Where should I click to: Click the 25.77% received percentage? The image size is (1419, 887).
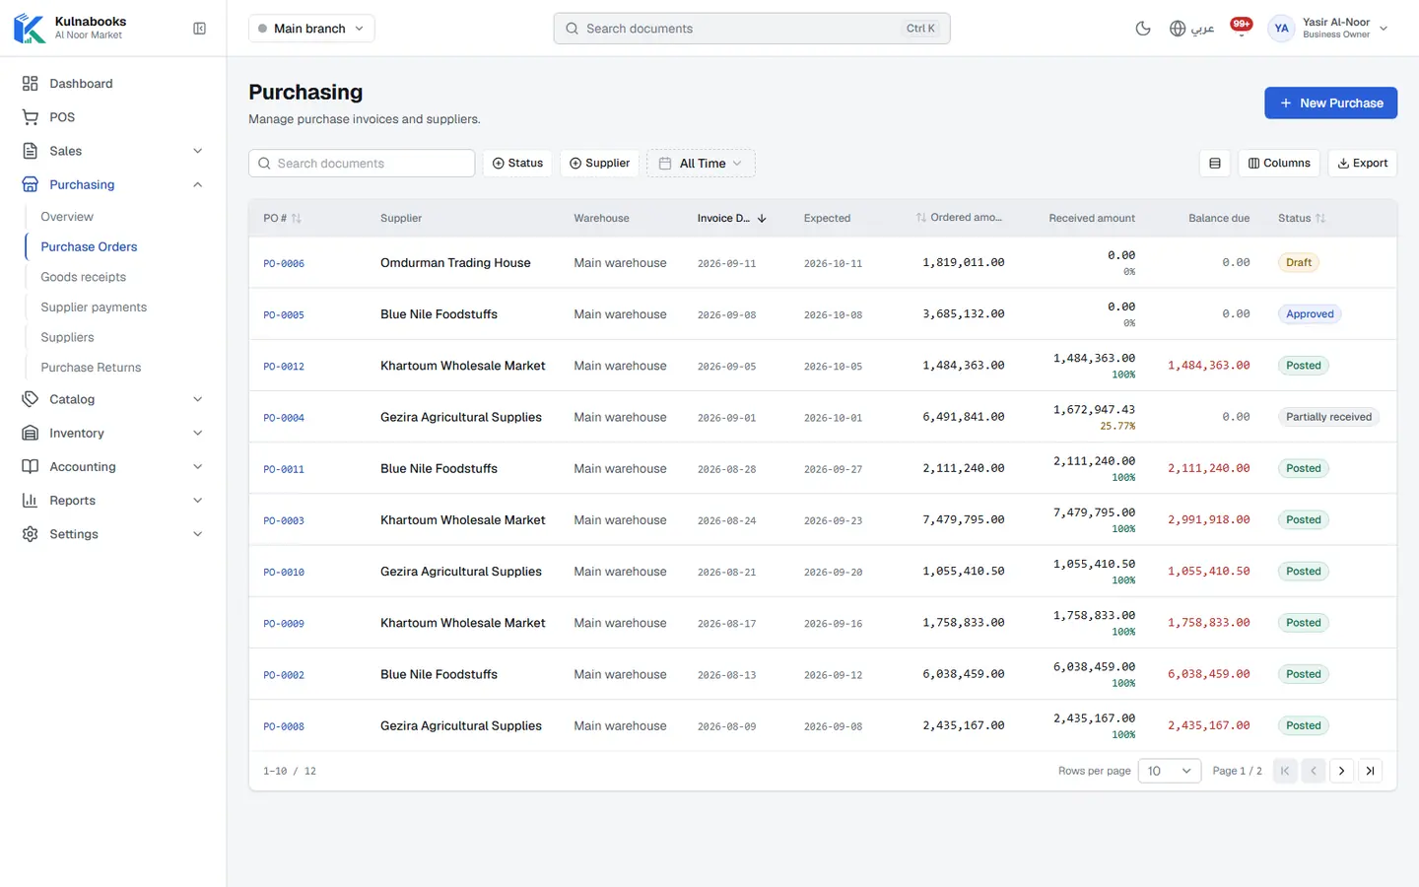(1117, 427)
